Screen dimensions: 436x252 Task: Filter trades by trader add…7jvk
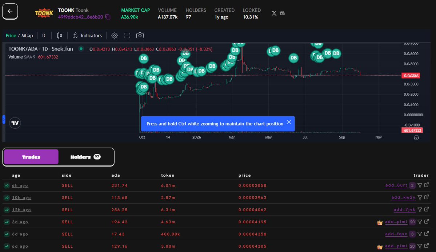click(420, 209)
